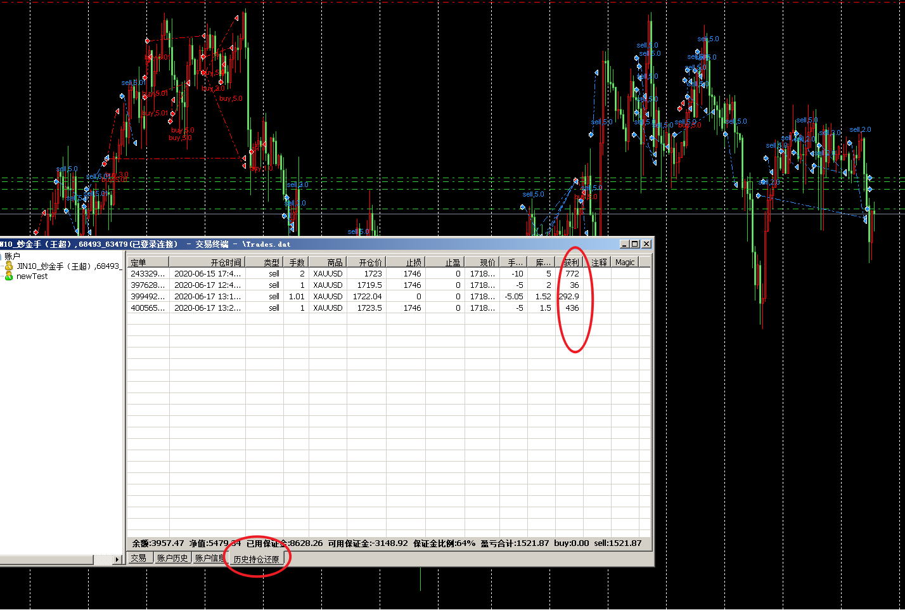Open the 账户历史 tab
905x610 pixels.
click(x=172, y=558)
